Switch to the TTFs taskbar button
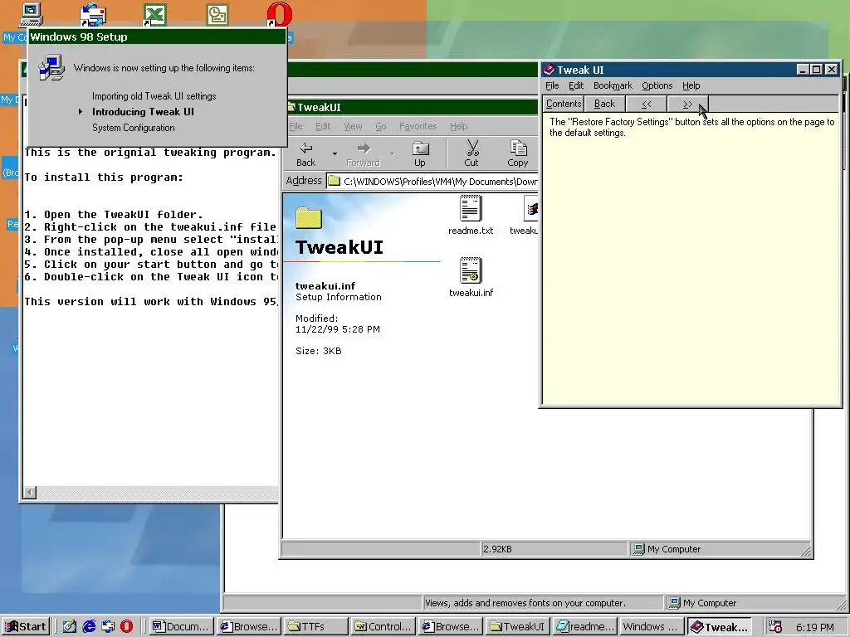The image size is (850, 637). [x=316, y=627]
